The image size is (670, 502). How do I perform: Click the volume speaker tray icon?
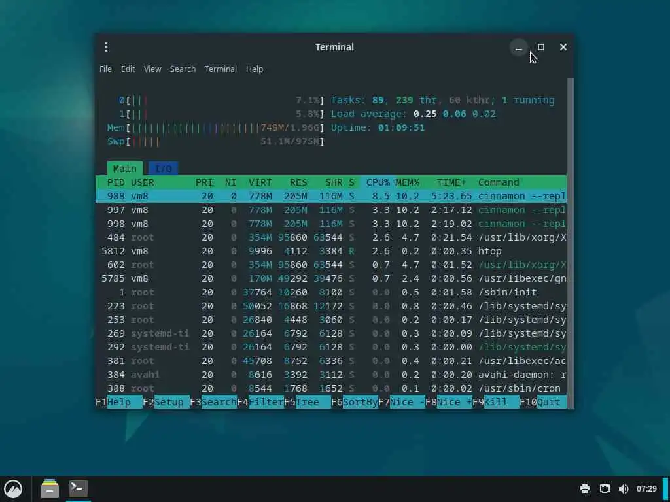[624, 489]
